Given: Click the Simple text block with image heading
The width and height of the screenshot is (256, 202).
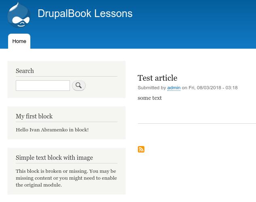Looking at the screenshot, I should (x=54, y=158).
